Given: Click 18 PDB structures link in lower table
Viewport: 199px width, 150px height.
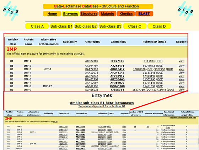Looking at the screenshot, I should [x=135, y=127].
